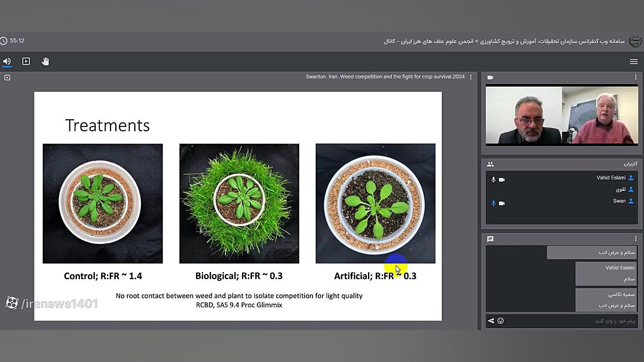
Task: Toggle Vahid Eslami's microphone icon
Action: click(x=493, y=180)
